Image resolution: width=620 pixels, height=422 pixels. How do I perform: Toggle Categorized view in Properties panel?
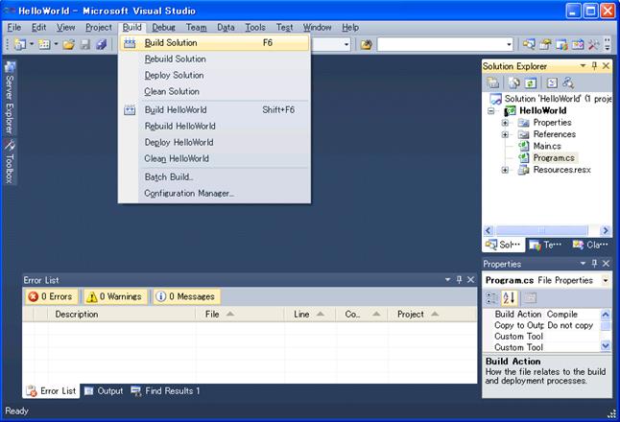[x=492, y=298]
